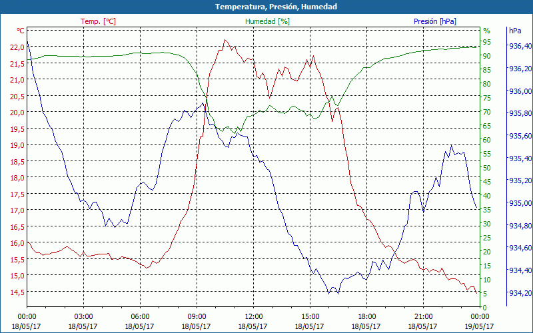
Task: Click temperature axis value '20,0'
Action: pyautogui.click(x=17, y=113)
